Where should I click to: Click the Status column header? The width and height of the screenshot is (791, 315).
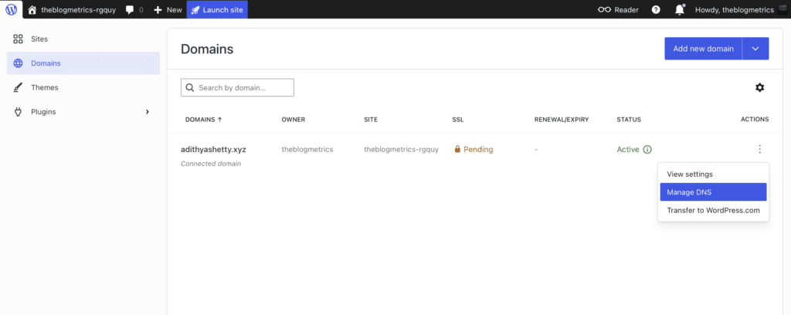coord(629,120)
